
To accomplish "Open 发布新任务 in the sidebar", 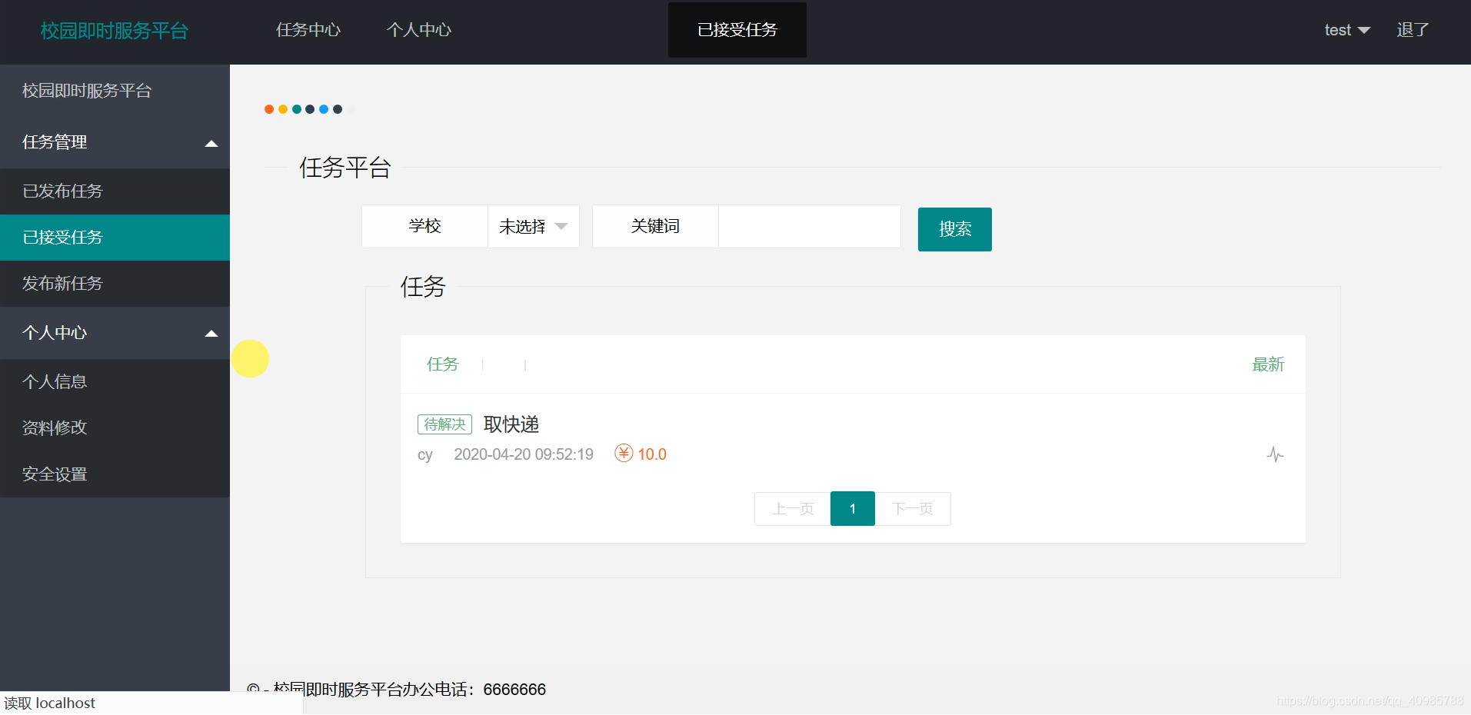I will [x=115, y=284].
